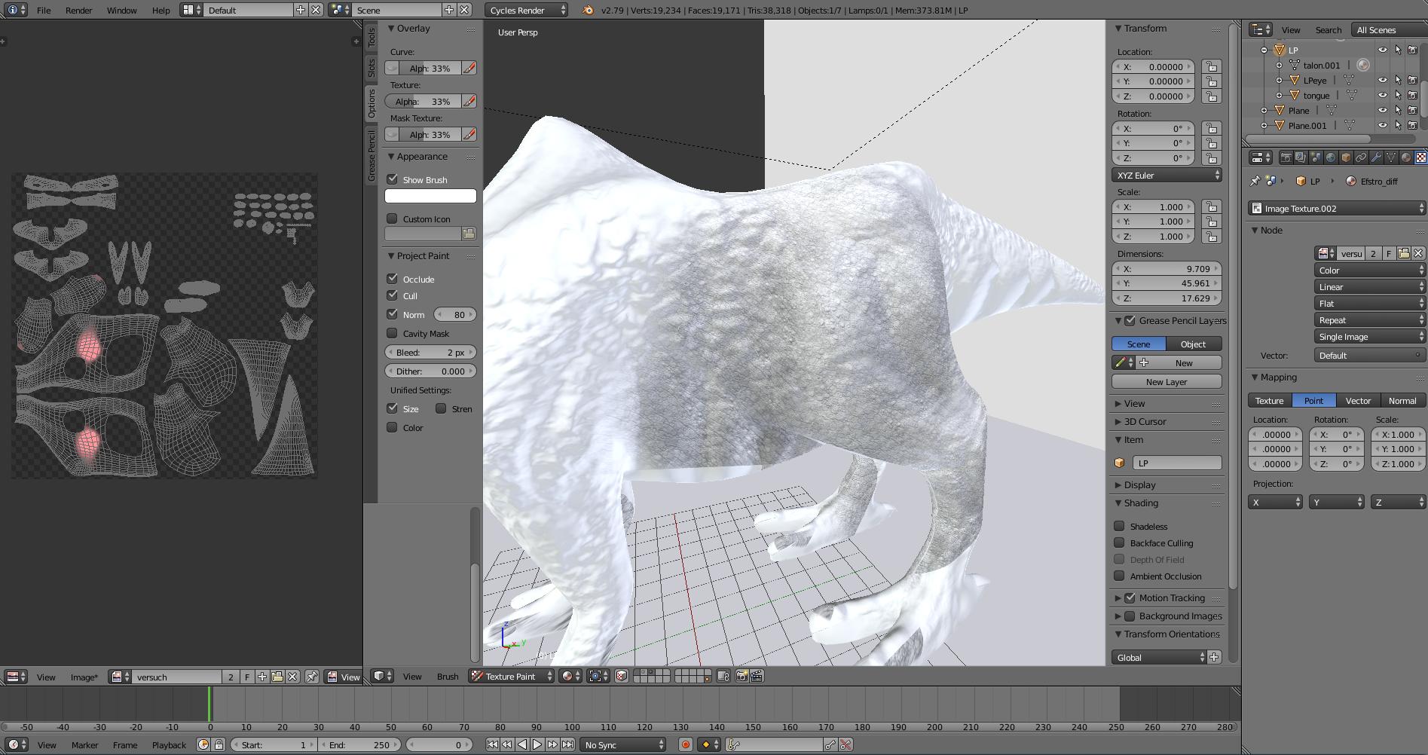The image size is (1428, 755).
Task: Click OpenGL render animation clapperboard icon
Action: click(757, 676)
